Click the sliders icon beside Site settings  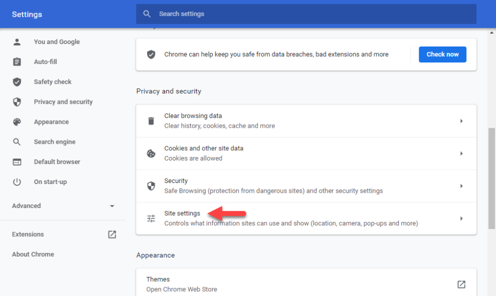click(151, 218)
